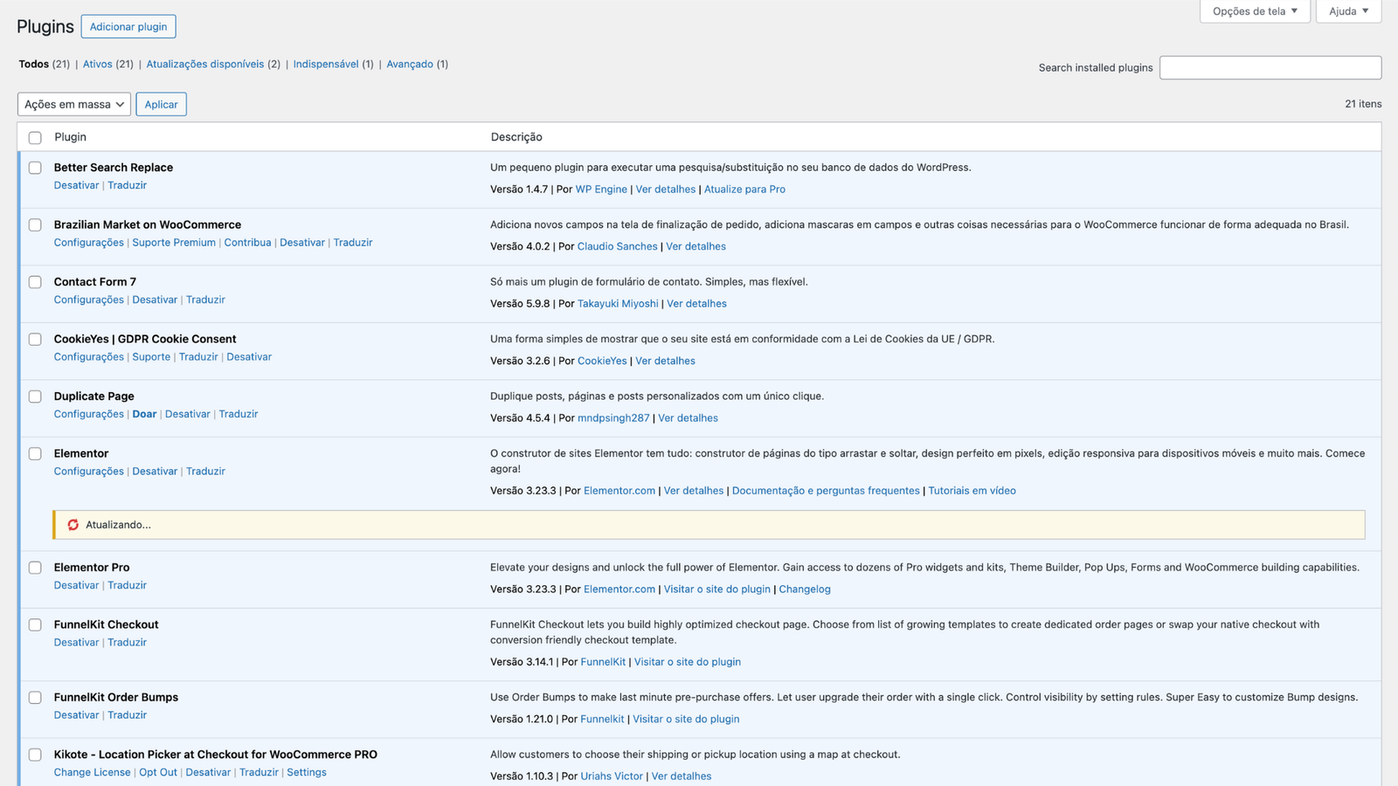Expand the Opções de tela panel
This screenshot has height=786, width=1398.
[x=1255, y=11]
